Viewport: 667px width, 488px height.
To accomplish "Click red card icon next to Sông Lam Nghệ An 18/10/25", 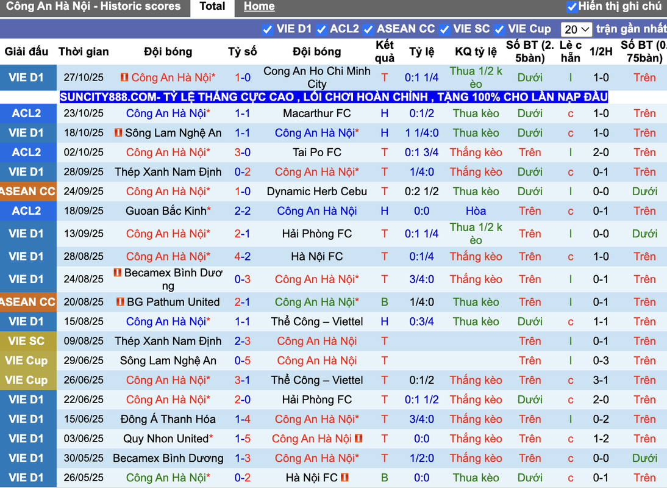I will 118,133.
